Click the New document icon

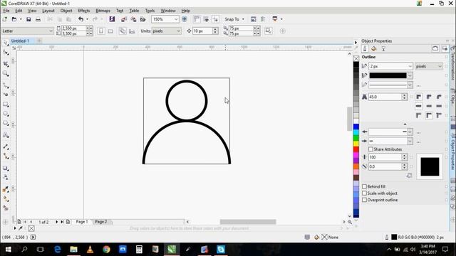(x=5, y=19)
